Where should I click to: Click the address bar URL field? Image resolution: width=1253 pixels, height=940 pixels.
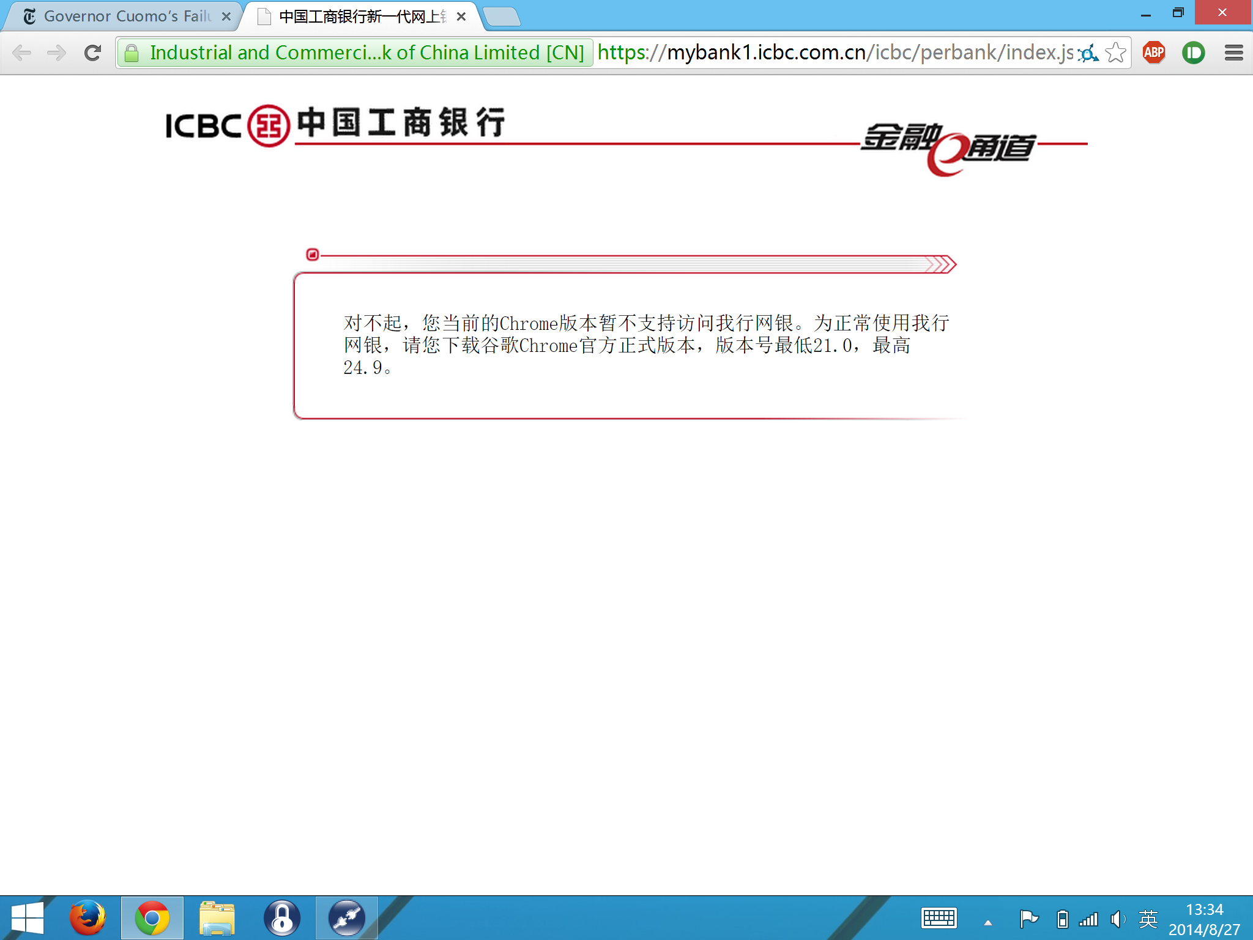click(x=835, y=53)
